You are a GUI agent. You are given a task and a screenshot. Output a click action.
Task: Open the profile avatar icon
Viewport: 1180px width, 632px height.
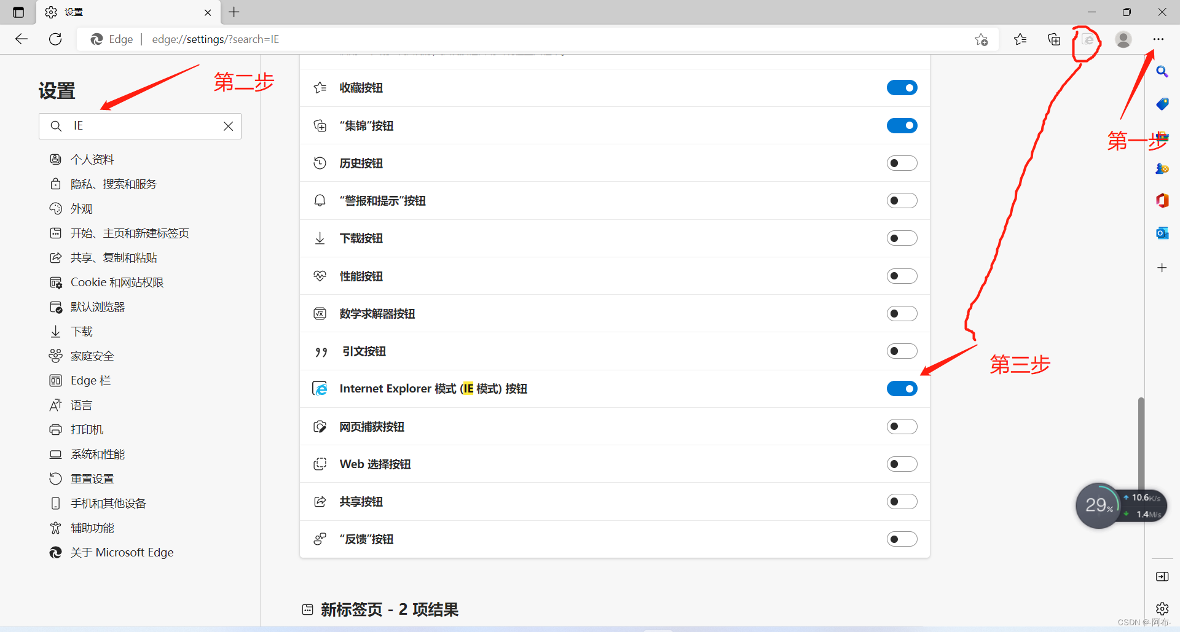1123,39
